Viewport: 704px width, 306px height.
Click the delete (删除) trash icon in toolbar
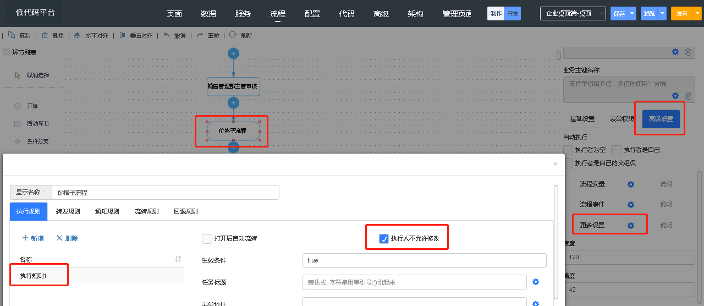point(45,35)
